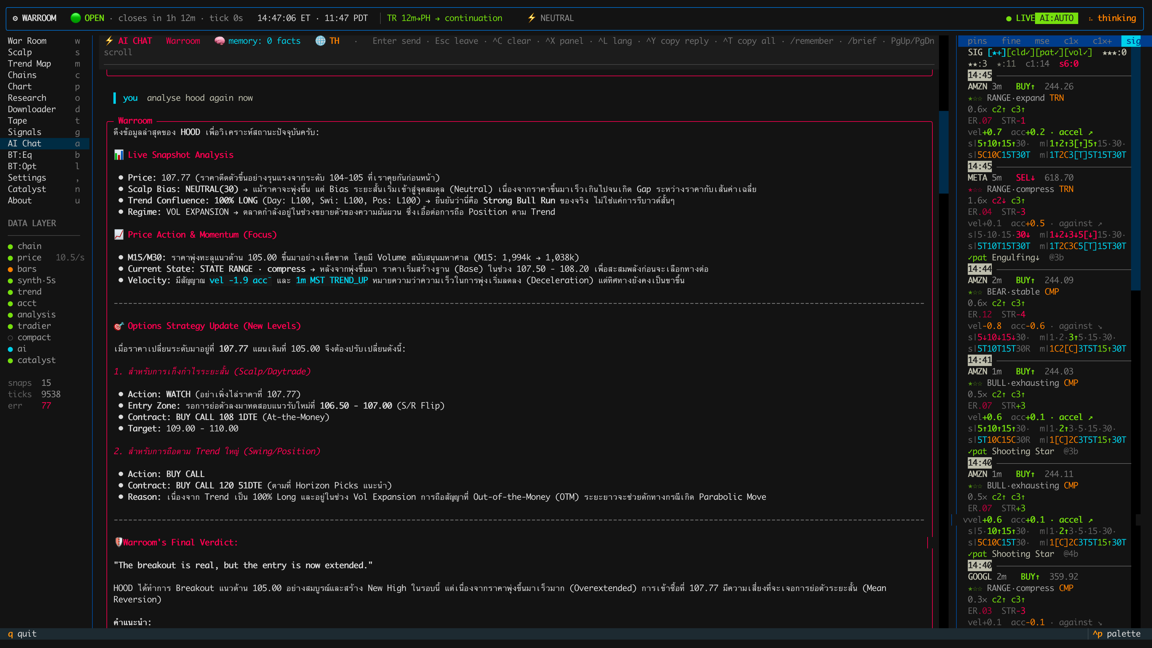Switch to the fine tab
Screen dimensions: 1152x648
[x=1011, y=41]
